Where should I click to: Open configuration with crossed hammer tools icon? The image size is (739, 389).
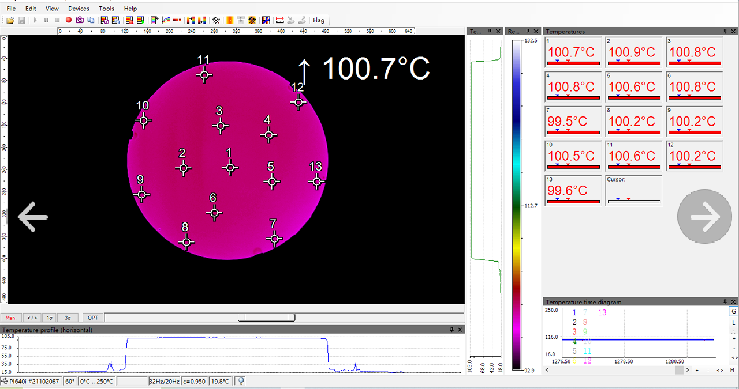[216, 20]
